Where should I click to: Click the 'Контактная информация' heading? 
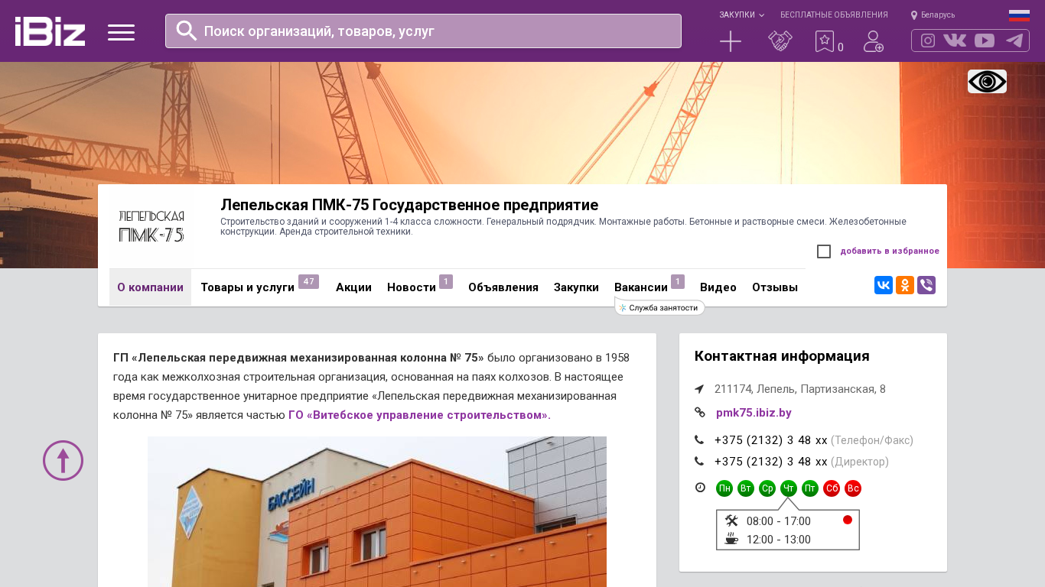point(782,356)
